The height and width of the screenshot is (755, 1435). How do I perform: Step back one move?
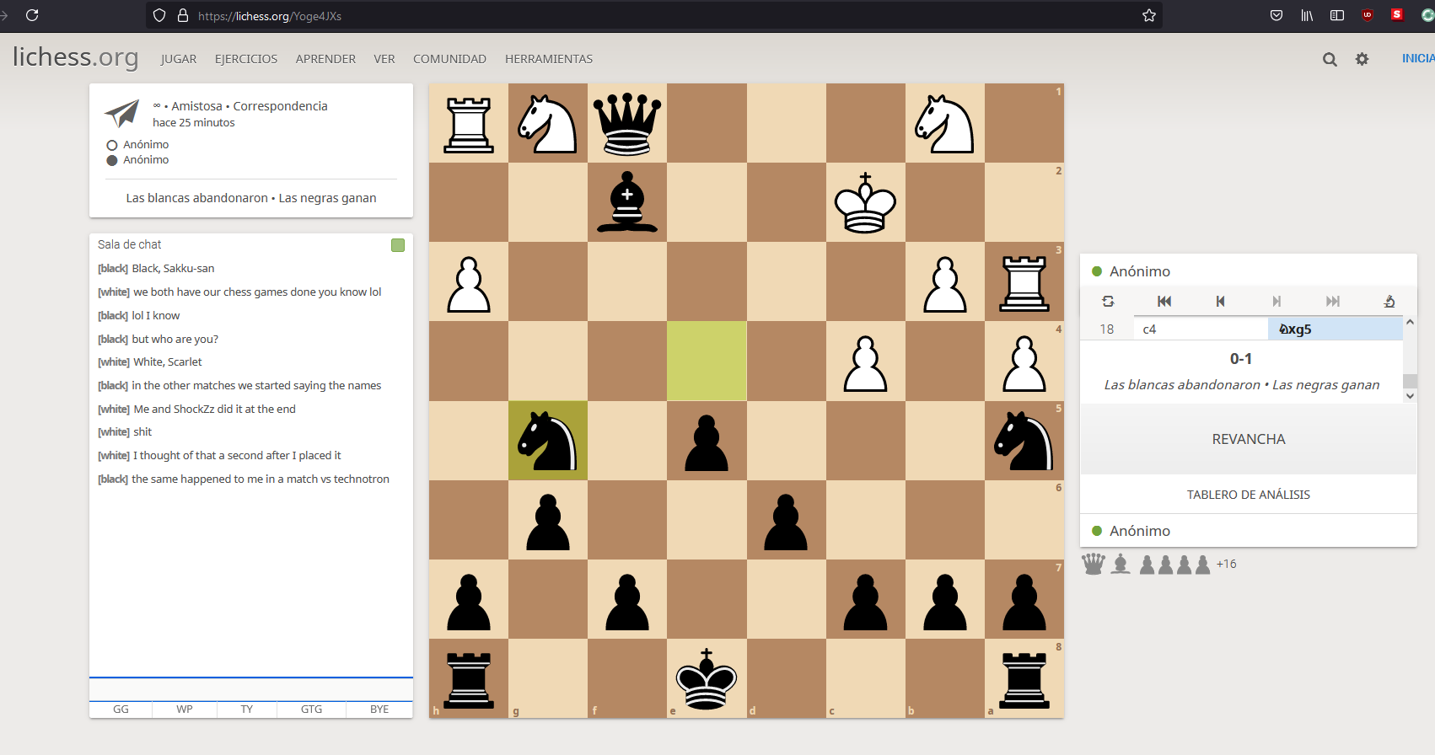1220,301
